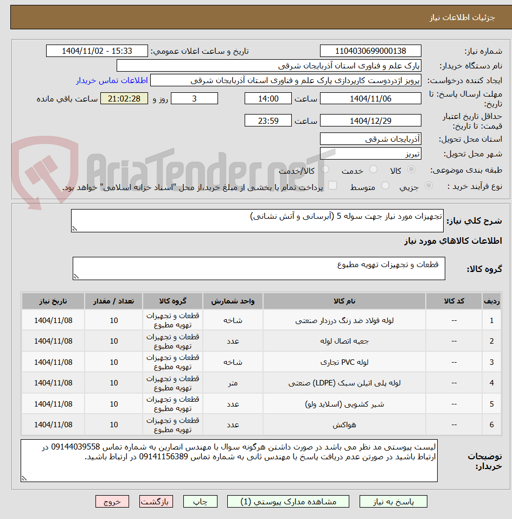This screenshot has height=519, width=512.
Task: Toggle the treasury bonds payment checkbox
Action: pos(332,185)
